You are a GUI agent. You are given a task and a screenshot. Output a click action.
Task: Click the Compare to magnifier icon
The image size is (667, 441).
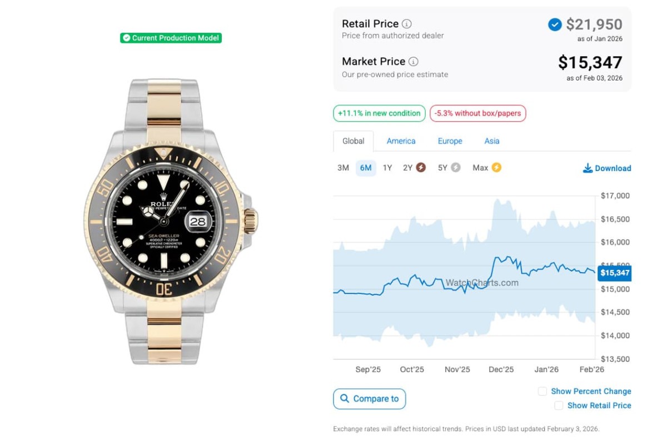345,399
